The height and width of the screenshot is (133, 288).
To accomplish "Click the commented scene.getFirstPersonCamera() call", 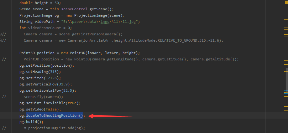I will coord(89,34).
